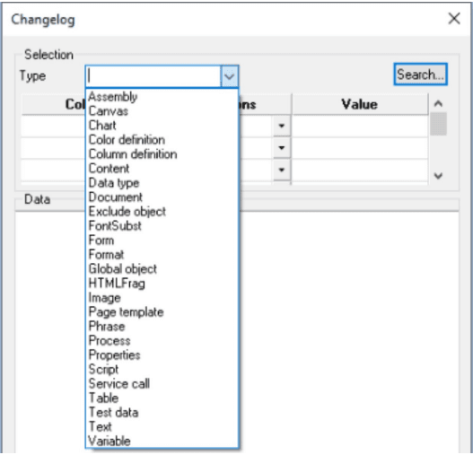Image resolution: width=473 pixels, height=455 pixels.
Task: Choose Column definition in the list
Action: [x=162, y=154]
